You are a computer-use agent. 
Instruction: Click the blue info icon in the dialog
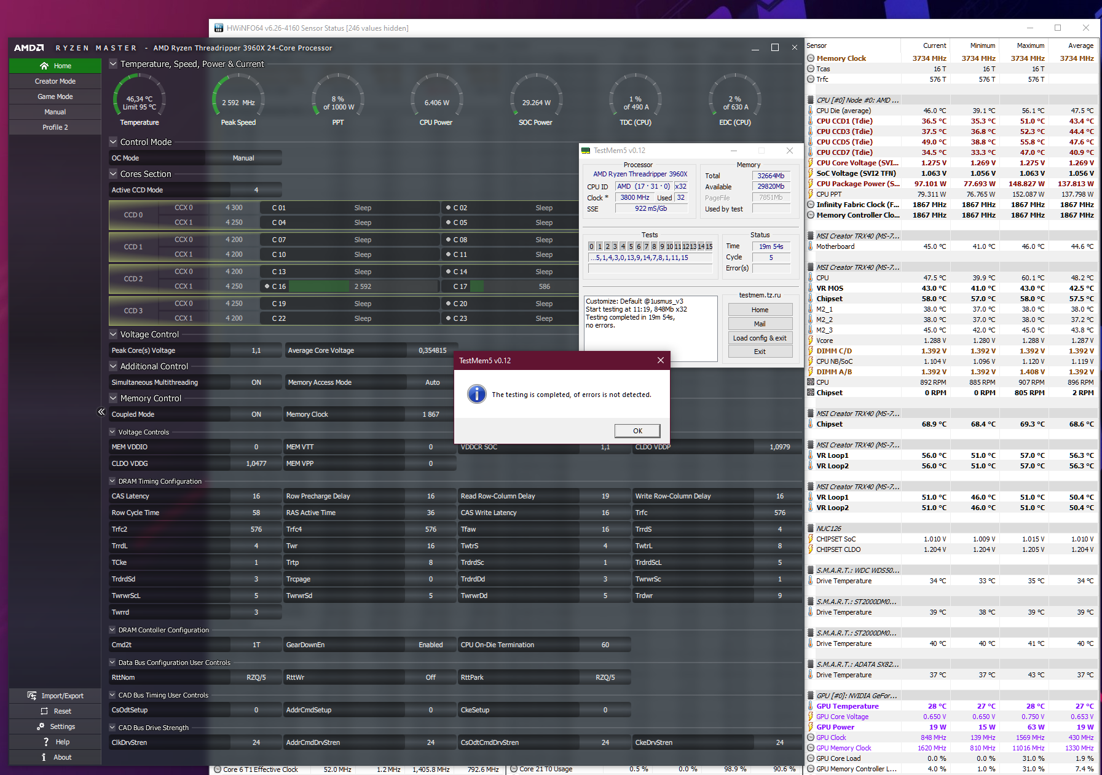(x=477, y=394)
